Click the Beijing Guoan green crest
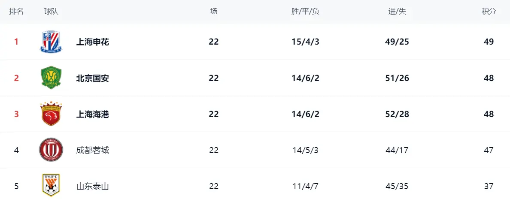 tap(51, 78)
